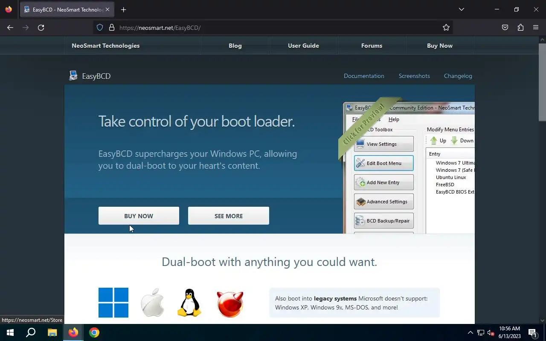Open the Changelog link
Screen dimensions: 546x341
(x=458, y=76)
